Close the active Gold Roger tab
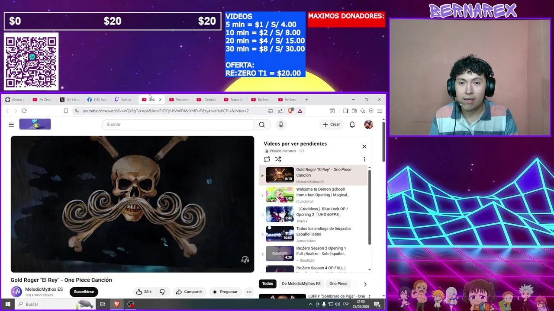 click(x=160, y=100)
